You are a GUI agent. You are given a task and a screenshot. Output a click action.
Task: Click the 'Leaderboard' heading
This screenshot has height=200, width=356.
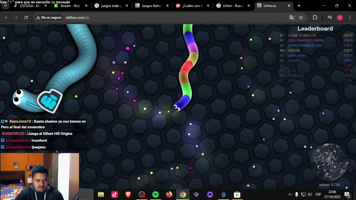tap(315, 29)
